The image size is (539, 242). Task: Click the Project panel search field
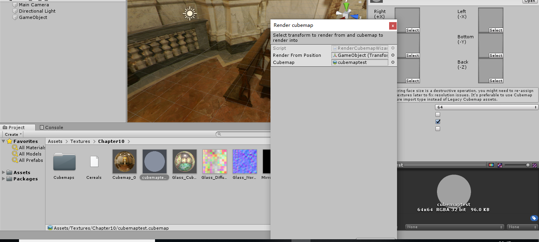[x=245, y=134]
